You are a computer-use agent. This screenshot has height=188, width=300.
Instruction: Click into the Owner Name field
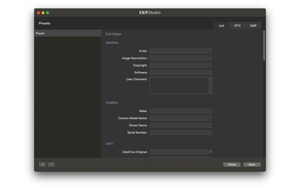point(181,125)
